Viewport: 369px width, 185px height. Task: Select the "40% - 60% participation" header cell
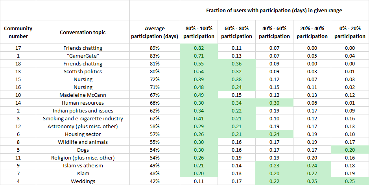[274, 32]
